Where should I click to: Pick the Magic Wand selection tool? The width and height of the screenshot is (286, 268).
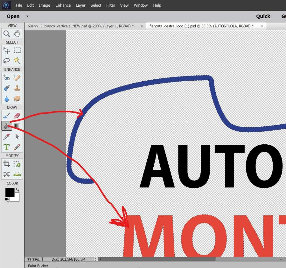tap(17, 61)
